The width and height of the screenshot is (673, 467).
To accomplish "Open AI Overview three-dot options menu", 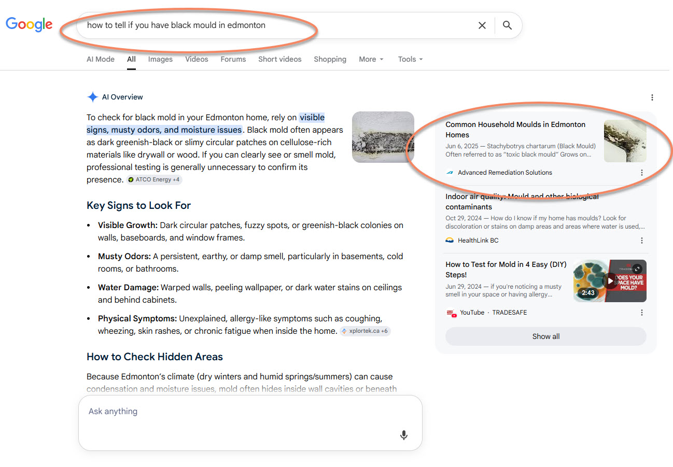I will (x=652, y=97).
